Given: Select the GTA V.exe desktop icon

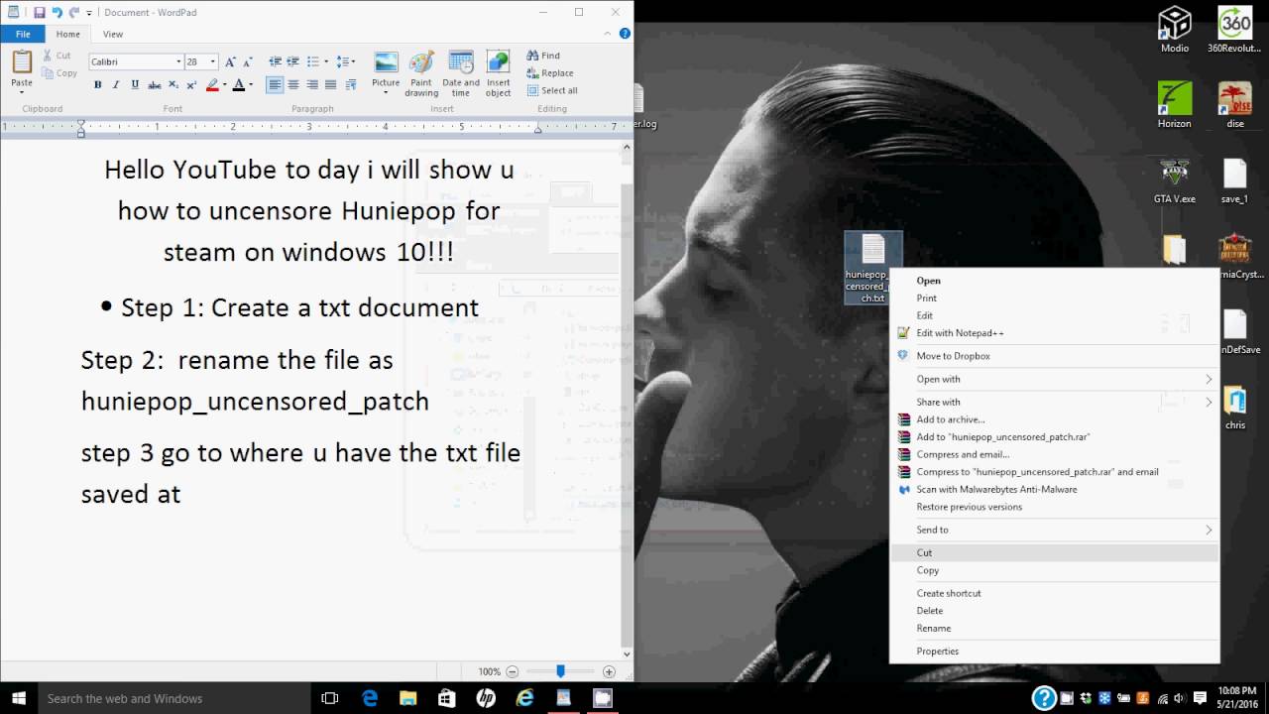Looking at the screenshot, I should coord(1175,180).
